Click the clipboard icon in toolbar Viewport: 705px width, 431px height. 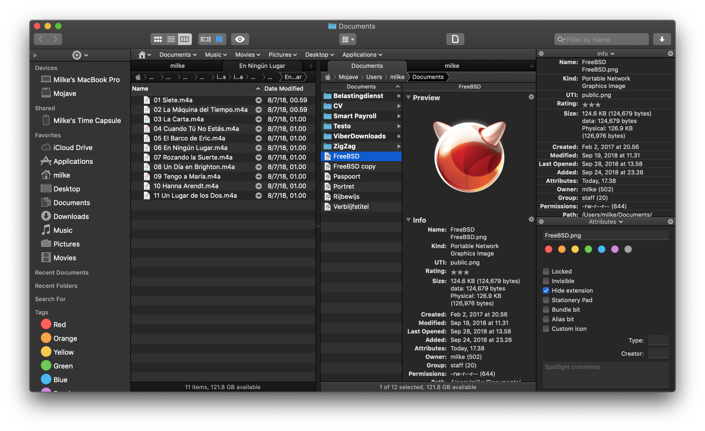click(455, 39)
